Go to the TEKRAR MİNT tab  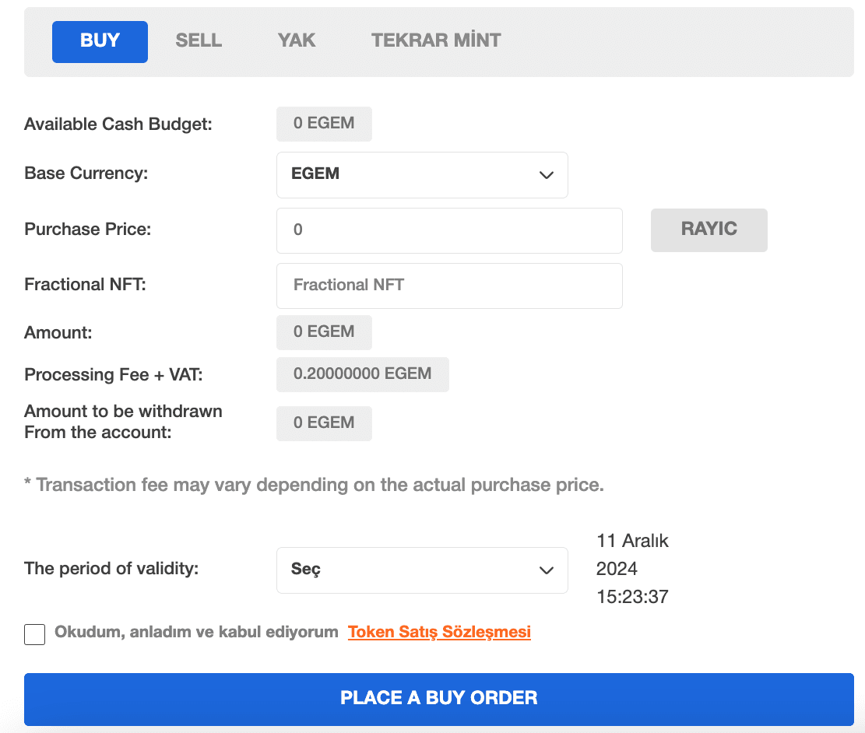pos(436,41)
